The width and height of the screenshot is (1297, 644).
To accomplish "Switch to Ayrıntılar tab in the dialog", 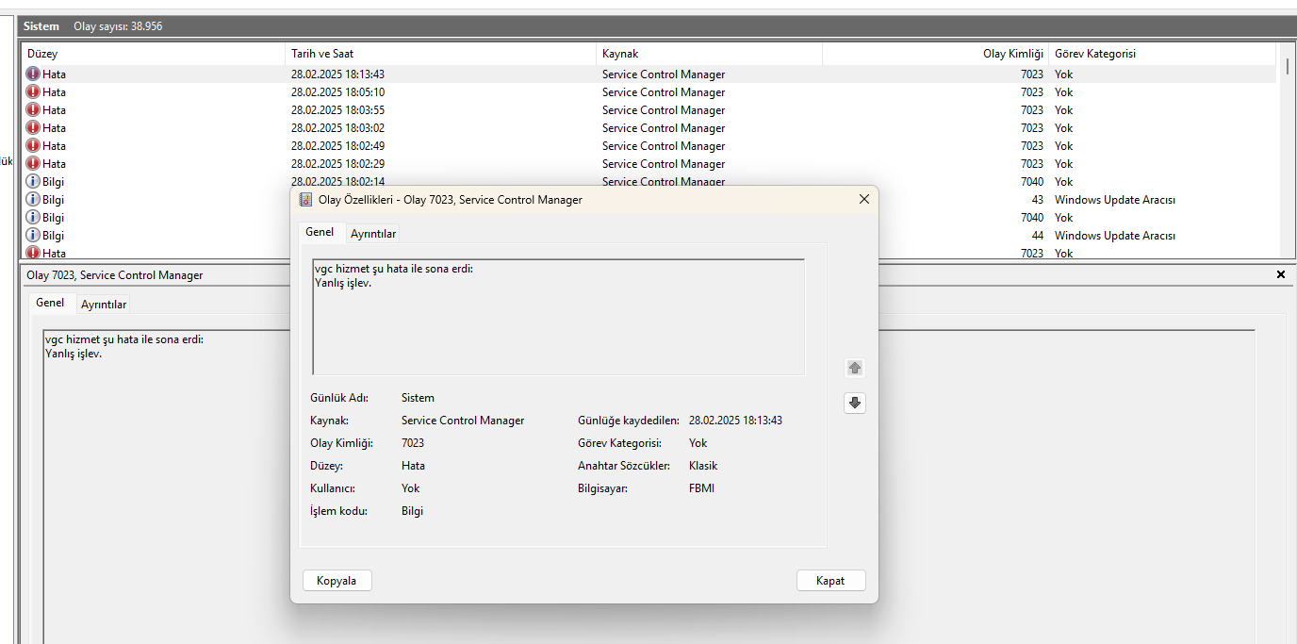I will click(373, 233).
